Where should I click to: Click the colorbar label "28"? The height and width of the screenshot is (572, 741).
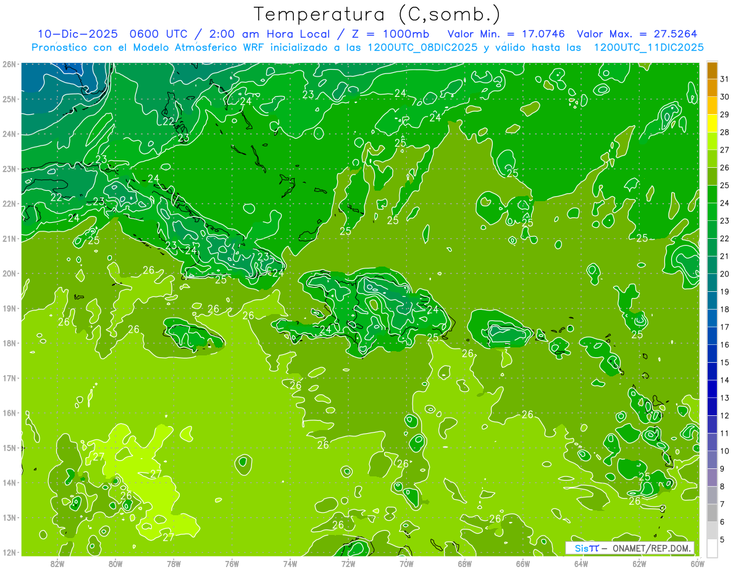click(725, 133)
